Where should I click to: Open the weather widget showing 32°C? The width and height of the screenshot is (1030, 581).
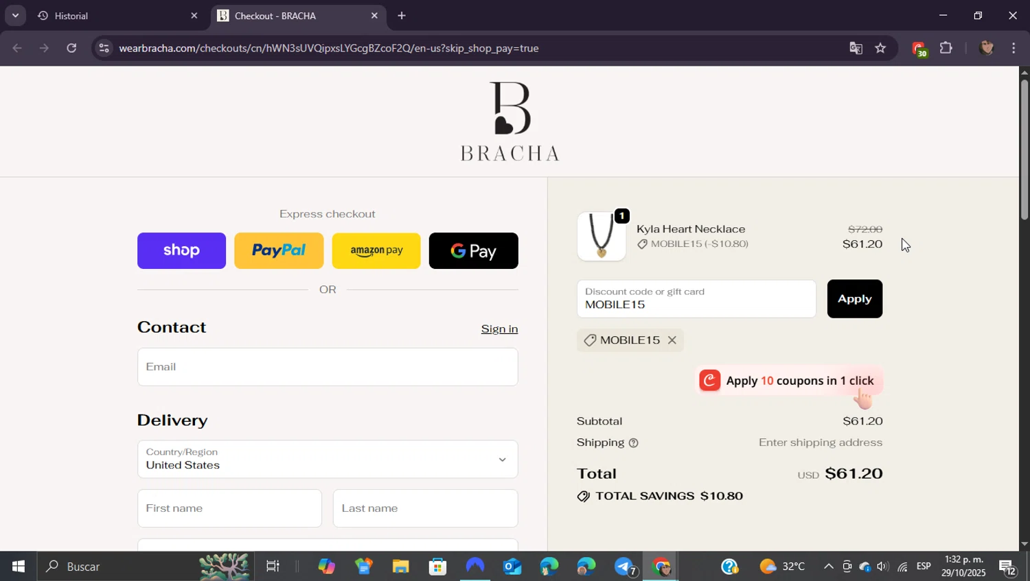click(782, 567)
